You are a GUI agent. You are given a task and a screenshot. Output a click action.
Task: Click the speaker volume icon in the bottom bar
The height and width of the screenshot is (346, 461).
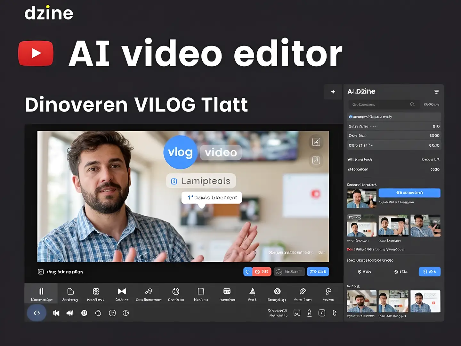[x=70, y=313]
